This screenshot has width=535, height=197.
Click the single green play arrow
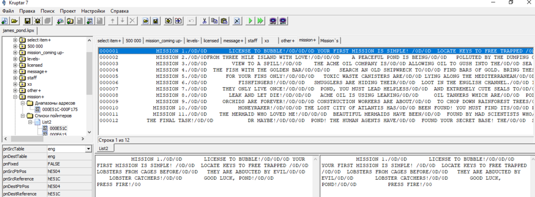tap(250, 21)
